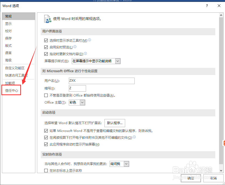The width and height of the screenshot is (225, 185).
Task: Click the info icon beside 在阅读视图下打开电子邮件附件
Action: coord(134,137)
